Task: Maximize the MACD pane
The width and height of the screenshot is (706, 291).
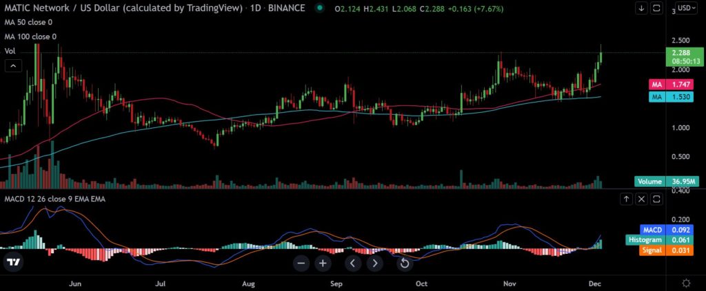Action: coord(657,199)
